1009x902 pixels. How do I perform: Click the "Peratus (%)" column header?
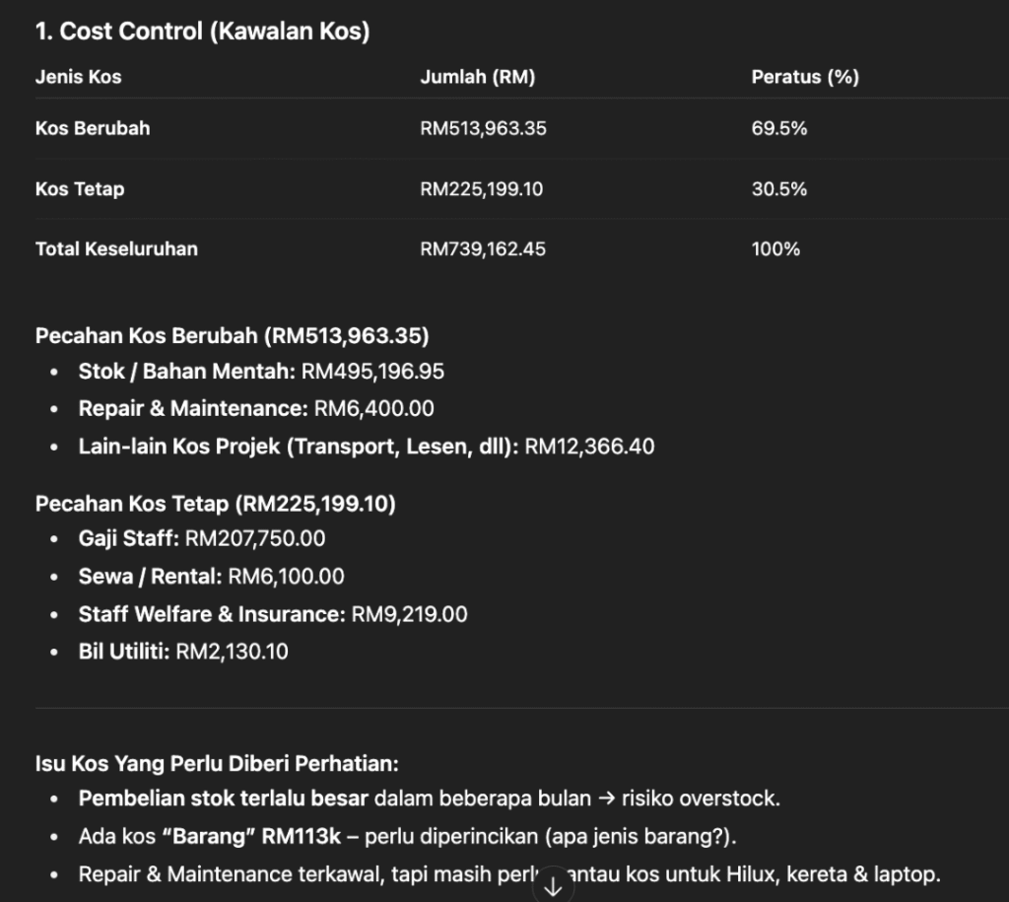(x=805, y=77)
